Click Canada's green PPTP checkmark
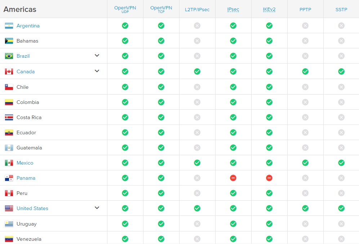Image resolution: width=359 pixels, height=244 pixels. [x=305, y=71]
